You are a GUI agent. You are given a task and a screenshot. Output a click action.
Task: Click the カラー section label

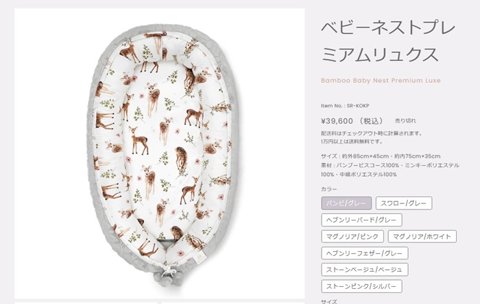pyautogui.click(x=328, y=189)
